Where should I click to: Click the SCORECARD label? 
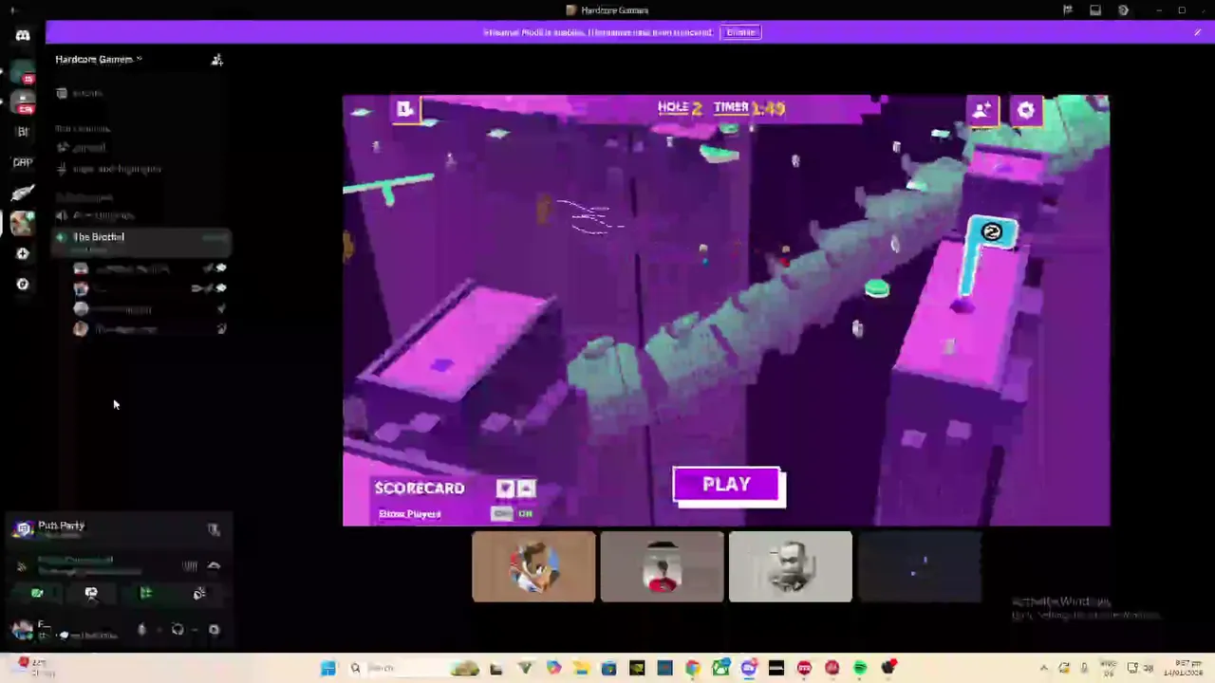420,489
